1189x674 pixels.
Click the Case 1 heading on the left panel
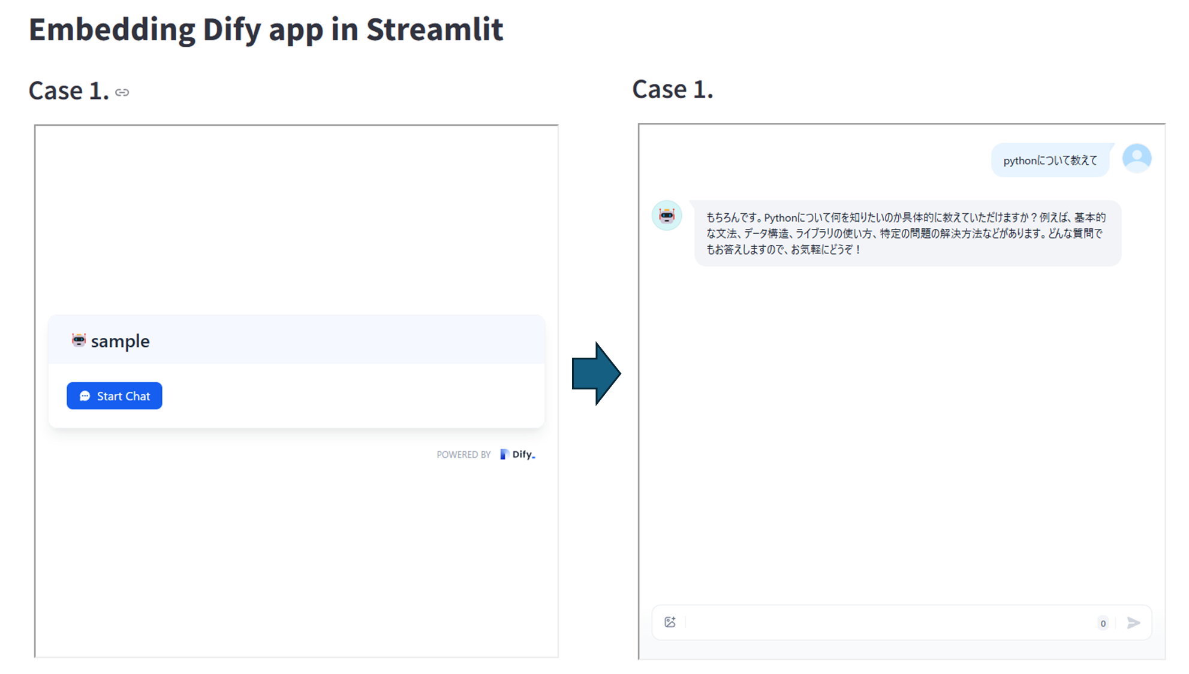pos(69,90)
